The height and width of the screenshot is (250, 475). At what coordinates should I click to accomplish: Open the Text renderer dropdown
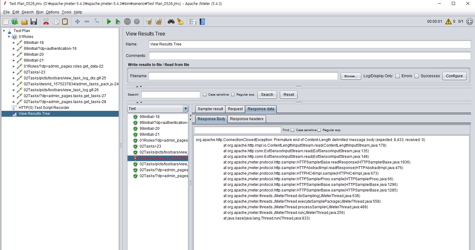tap(158, 109)
